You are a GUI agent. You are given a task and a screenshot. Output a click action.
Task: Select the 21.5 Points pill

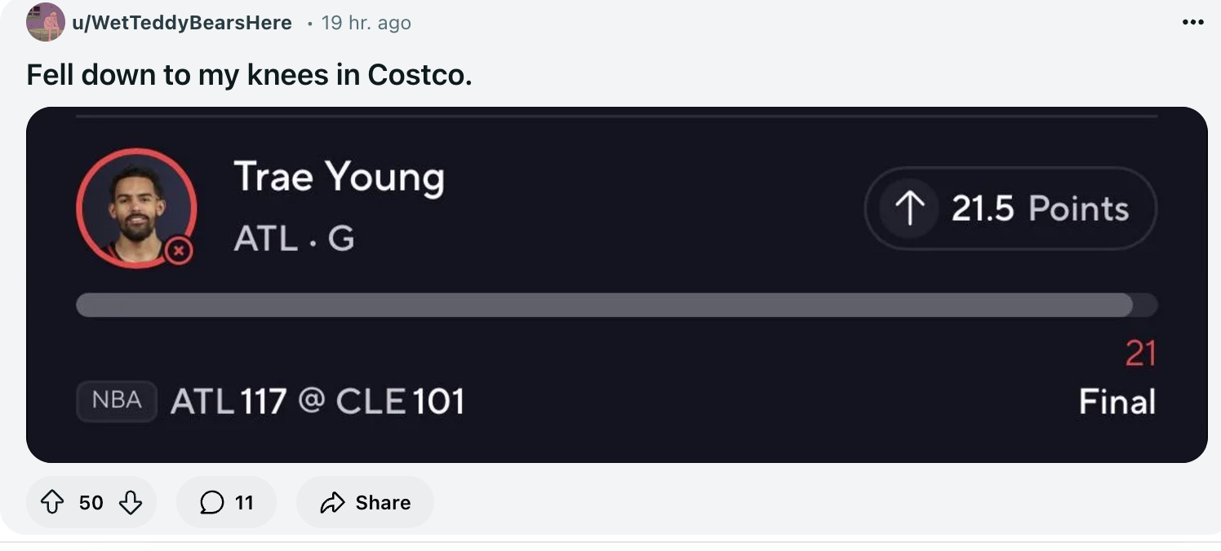(1010, 209)
